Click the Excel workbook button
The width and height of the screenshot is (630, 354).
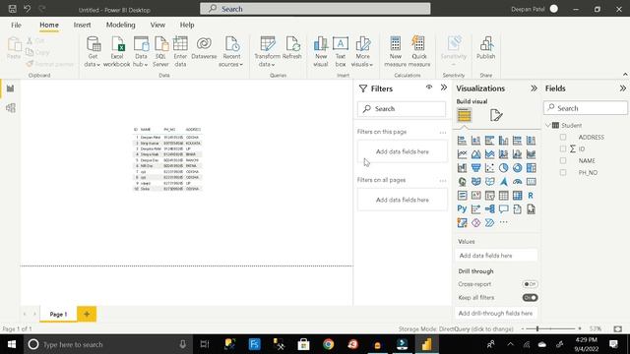point(117,52)
